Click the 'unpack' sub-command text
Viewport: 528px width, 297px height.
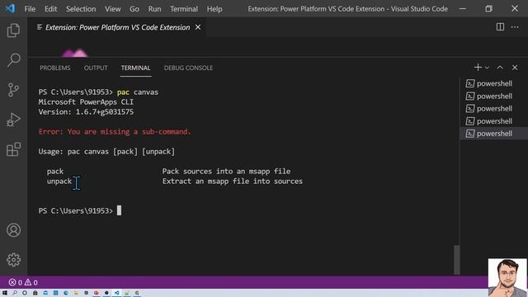click(59, 181)
